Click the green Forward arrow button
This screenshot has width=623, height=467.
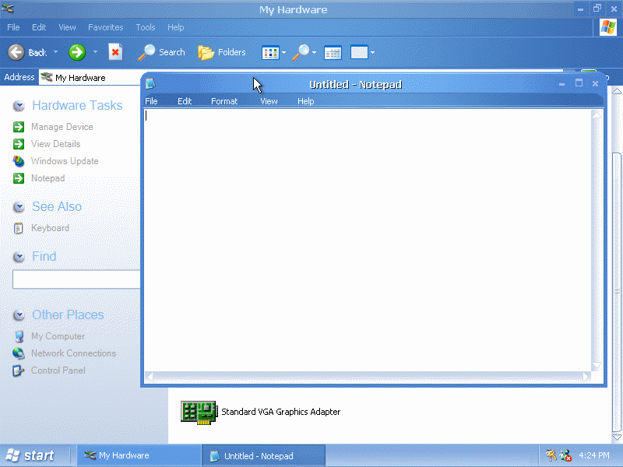[77, 52]
